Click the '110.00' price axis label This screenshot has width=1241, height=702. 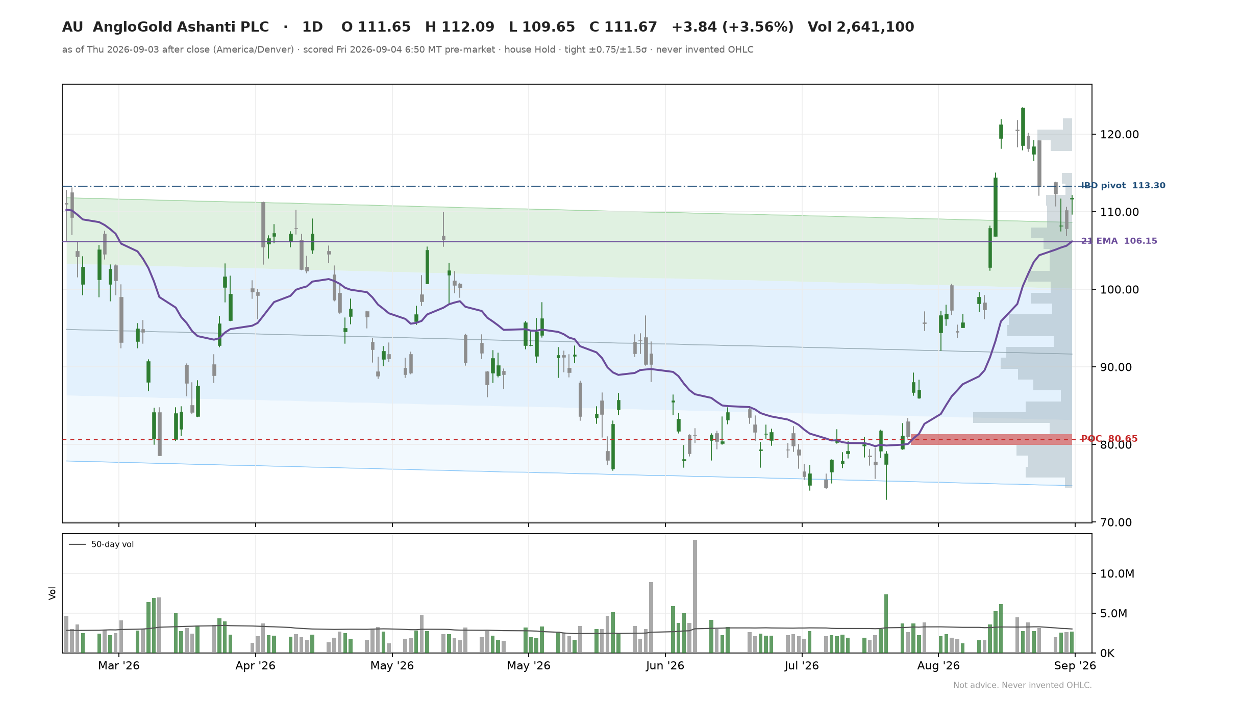pyautogui.click(x=1120, y=212)
